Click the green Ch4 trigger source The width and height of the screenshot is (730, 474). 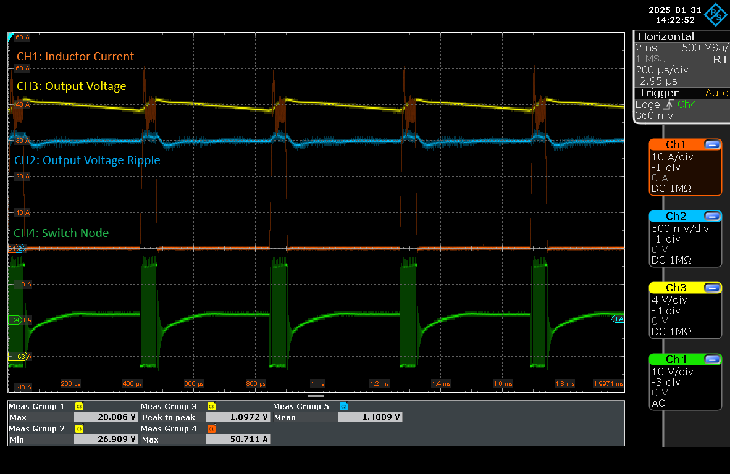click(x=687, y=105)
